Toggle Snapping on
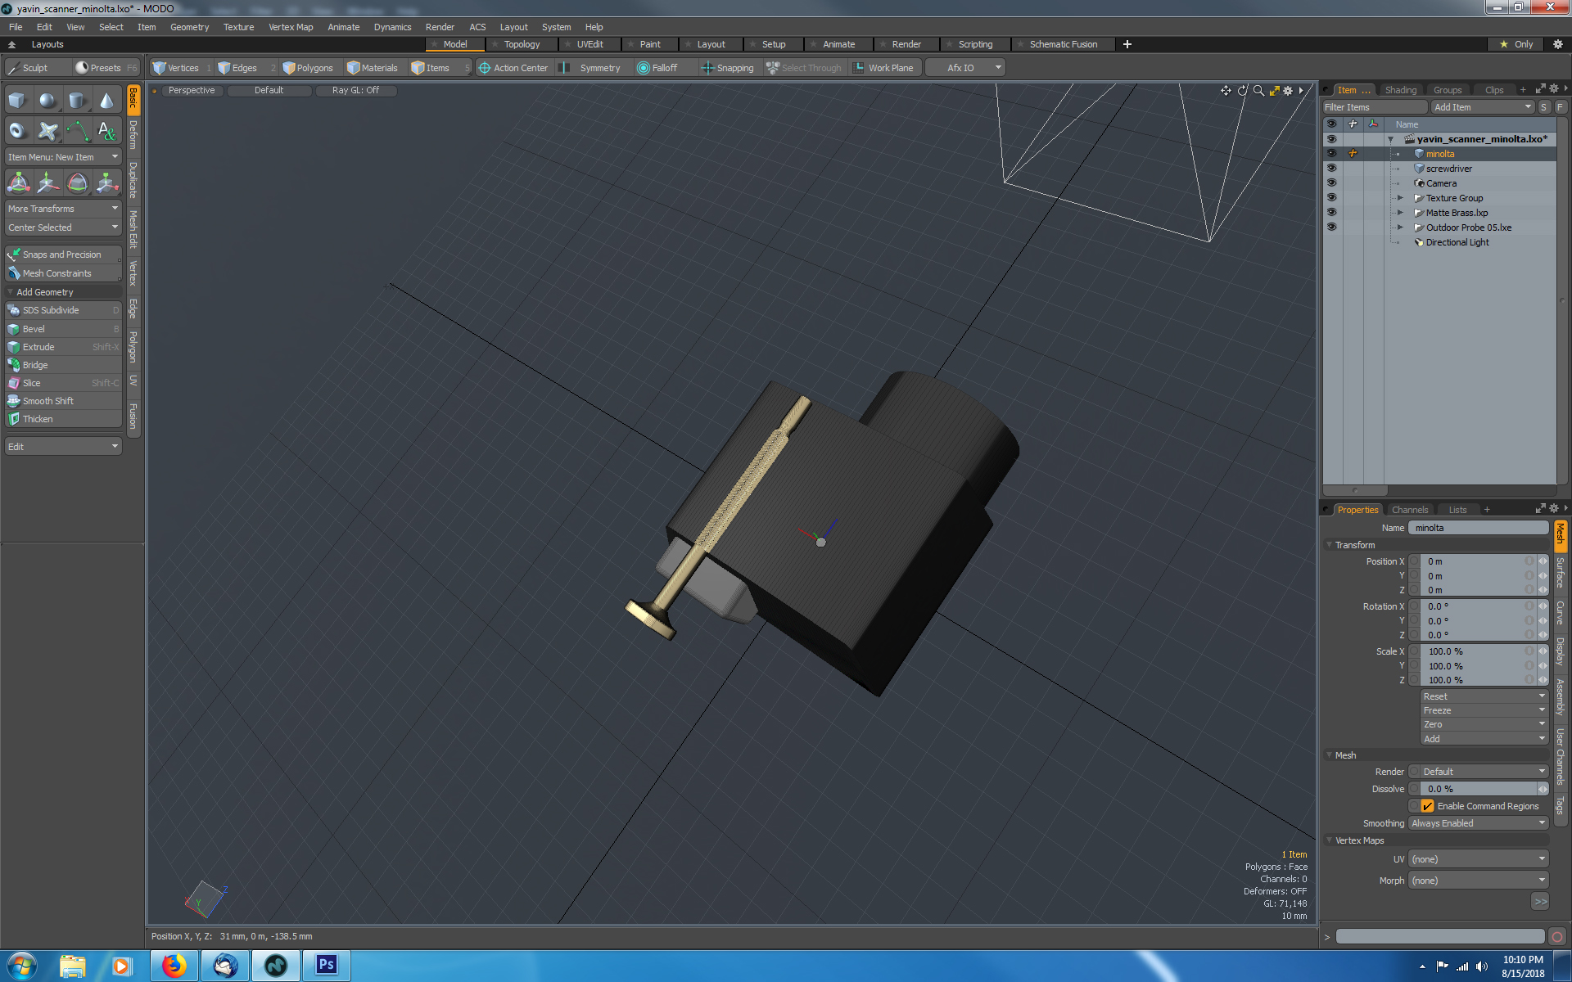This screenshot has height=982, width=1572. coord(727,68)
